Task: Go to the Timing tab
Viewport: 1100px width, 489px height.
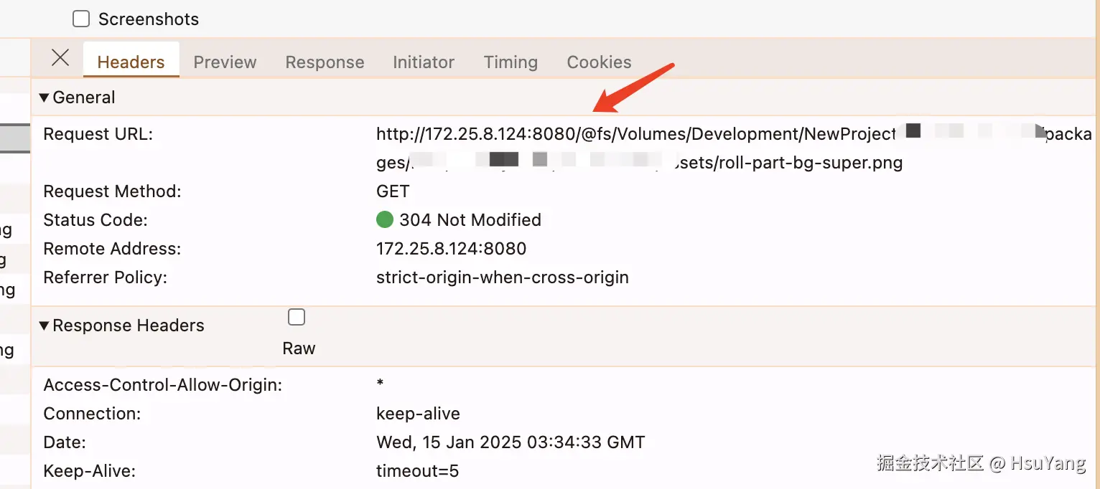Action: [511, 62]
